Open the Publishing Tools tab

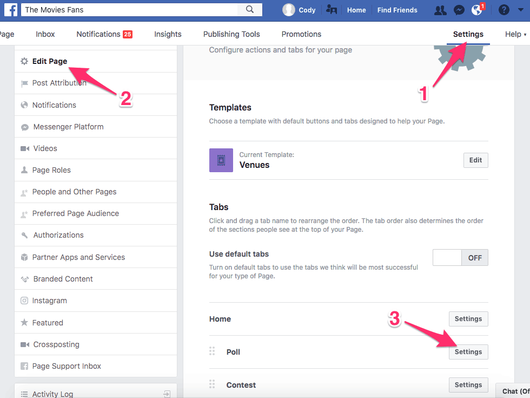click(231, 34)
